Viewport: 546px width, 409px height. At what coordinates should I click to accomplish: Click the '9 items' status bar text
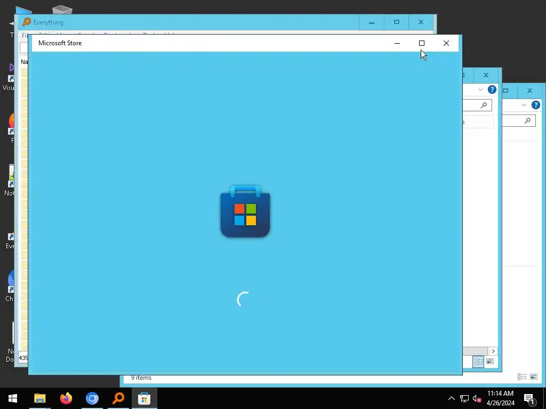click(141, 378)
